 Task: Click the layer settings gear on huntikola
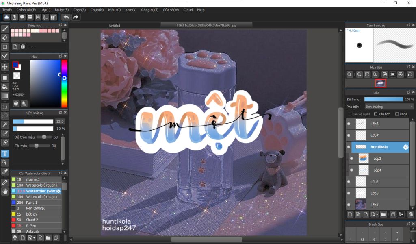pos(406,147)
